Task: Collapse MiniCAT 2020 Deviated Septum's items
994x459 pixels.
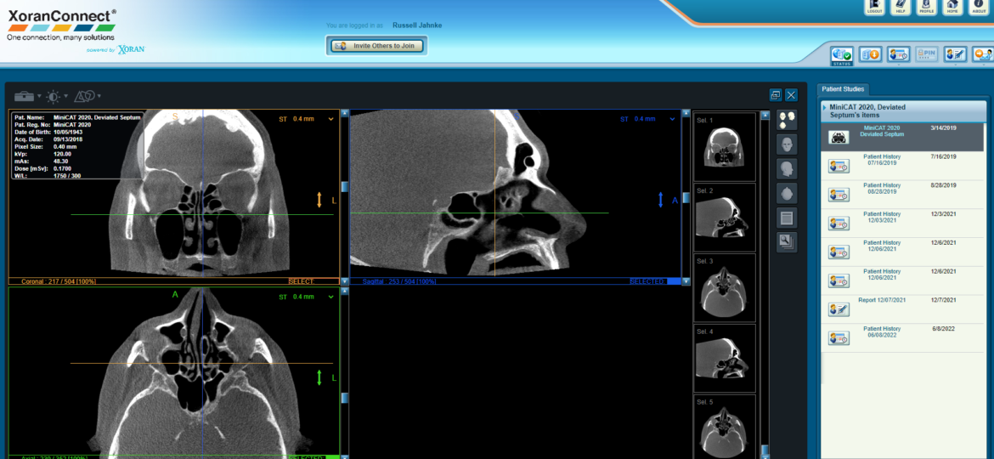Action: tap(824, 108)
